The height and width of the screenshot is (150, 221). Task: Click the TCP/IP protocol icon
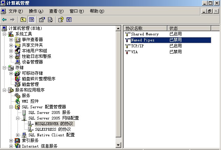click(x=127, y=46)
